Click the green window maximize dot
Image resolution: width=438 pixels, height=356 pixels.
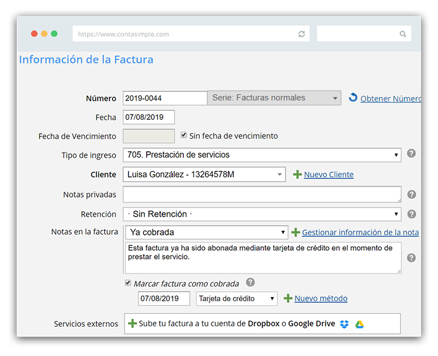tap(54, 34)
